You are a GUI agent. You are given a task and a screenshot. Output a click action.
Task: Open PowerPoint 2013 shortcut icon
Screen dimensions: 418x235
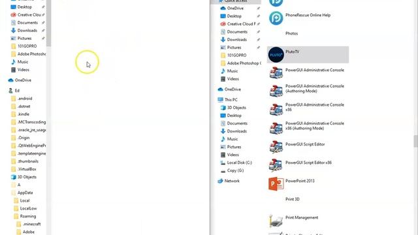click(x=276, y=184)
